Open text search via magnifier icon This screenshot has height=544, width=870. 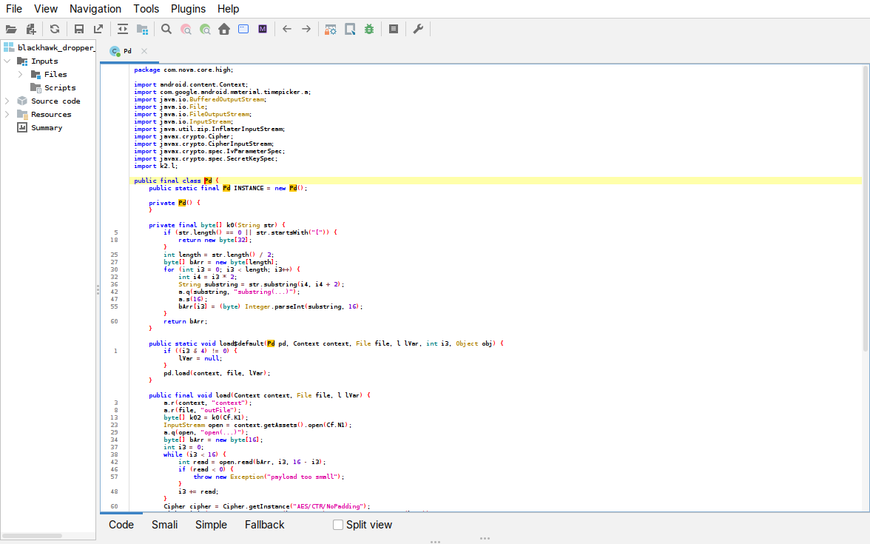[x=166, y=30]
